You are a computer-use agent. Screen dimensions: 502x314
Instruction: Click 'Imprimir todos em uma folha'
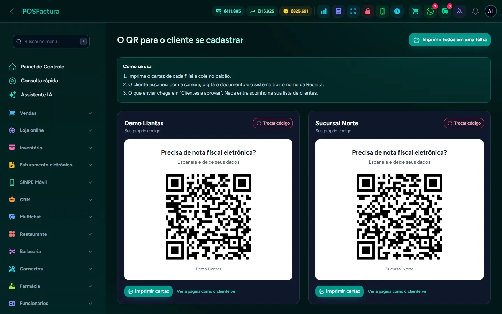450,40
